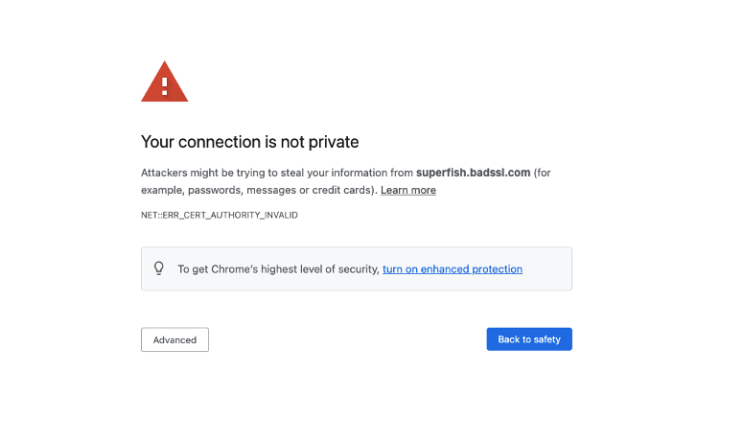The image size is (744, 442).
Task: Click the word 'private' in the heading
Action: [334, 142]
